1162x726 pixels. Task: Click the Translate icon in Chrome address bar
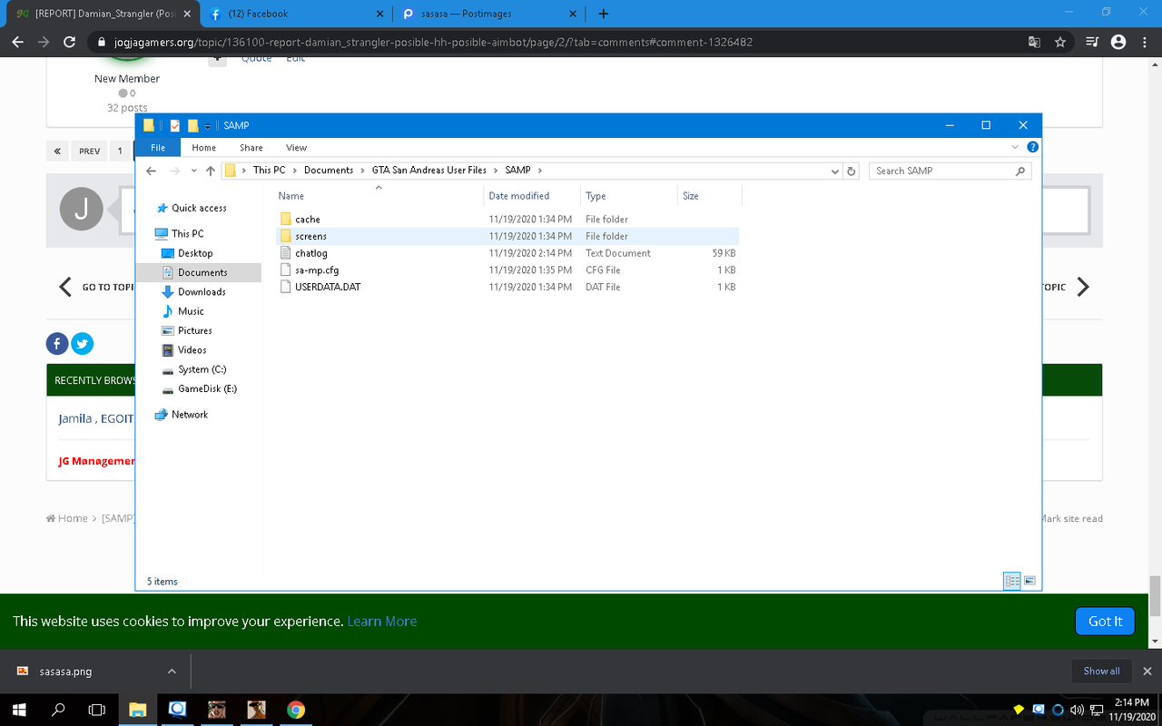click(1034, 42)
